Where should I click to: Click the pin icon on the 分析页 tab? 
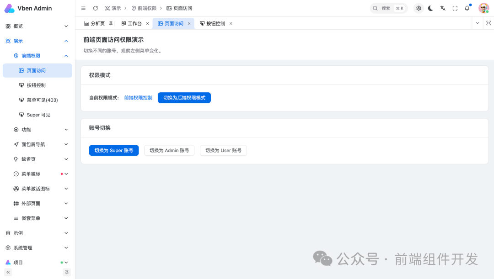point(111,23)
